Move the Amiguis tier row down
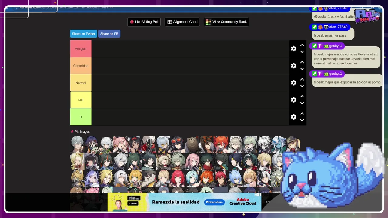388x218 pixels. click(x=302, y=52)
